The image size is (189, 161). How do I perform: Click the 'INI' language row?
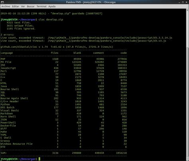(63, 65)
